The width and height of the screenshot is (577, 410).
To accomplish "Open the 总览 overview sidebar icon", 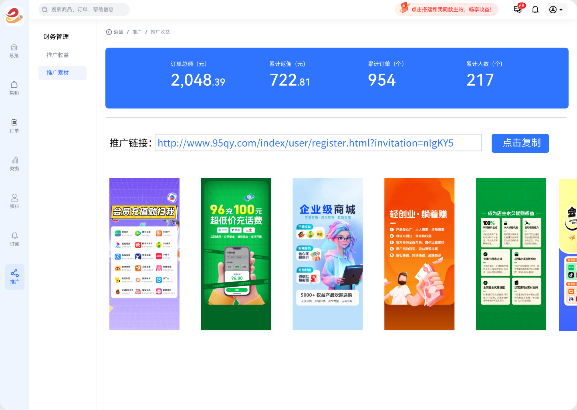I will tap(14, 50).
